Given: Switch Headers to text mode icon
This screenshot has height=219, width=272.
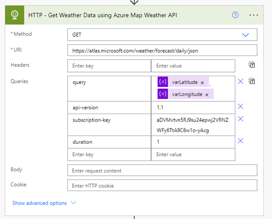Looking at the screenshot, I should 252,65.
